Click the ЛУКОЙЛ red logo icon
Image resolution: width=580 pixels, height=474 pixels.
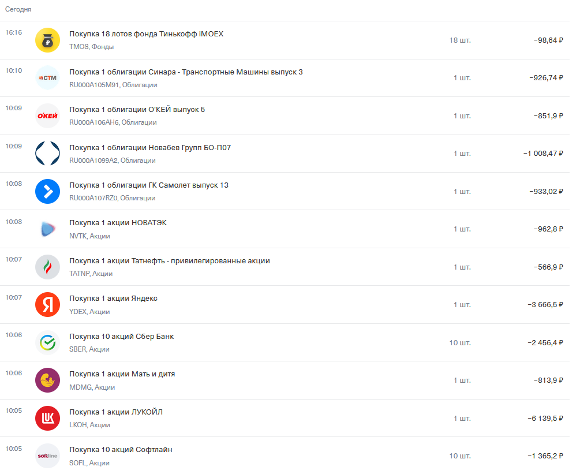point(47,418)
